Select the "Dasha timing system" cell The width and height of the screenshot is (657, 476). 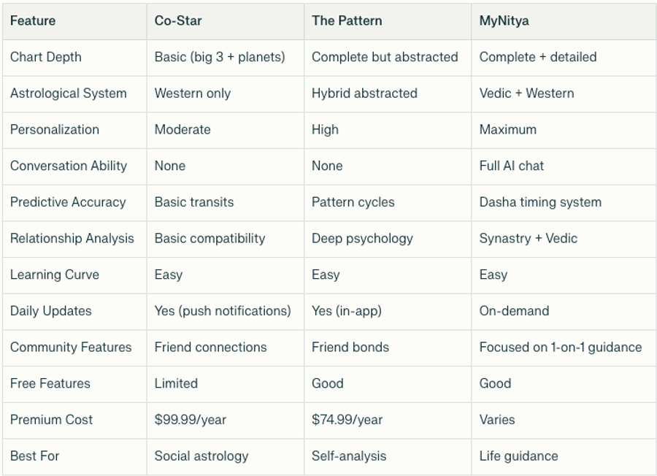point(540,202)
